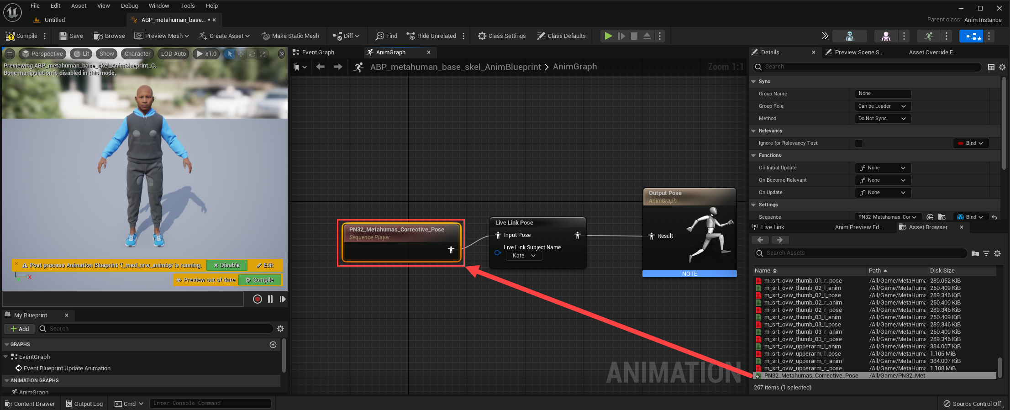Open Class Defaults
The width and height of the screenshot is (1010, 410).
pos(561,36)
